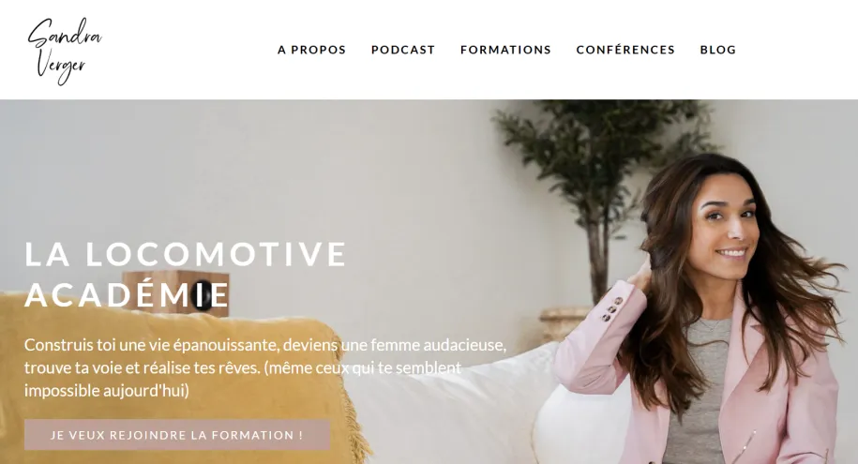Go to the PODCAST section
Viewport: 858px width, 464px height.
click(x=402, y=50)
